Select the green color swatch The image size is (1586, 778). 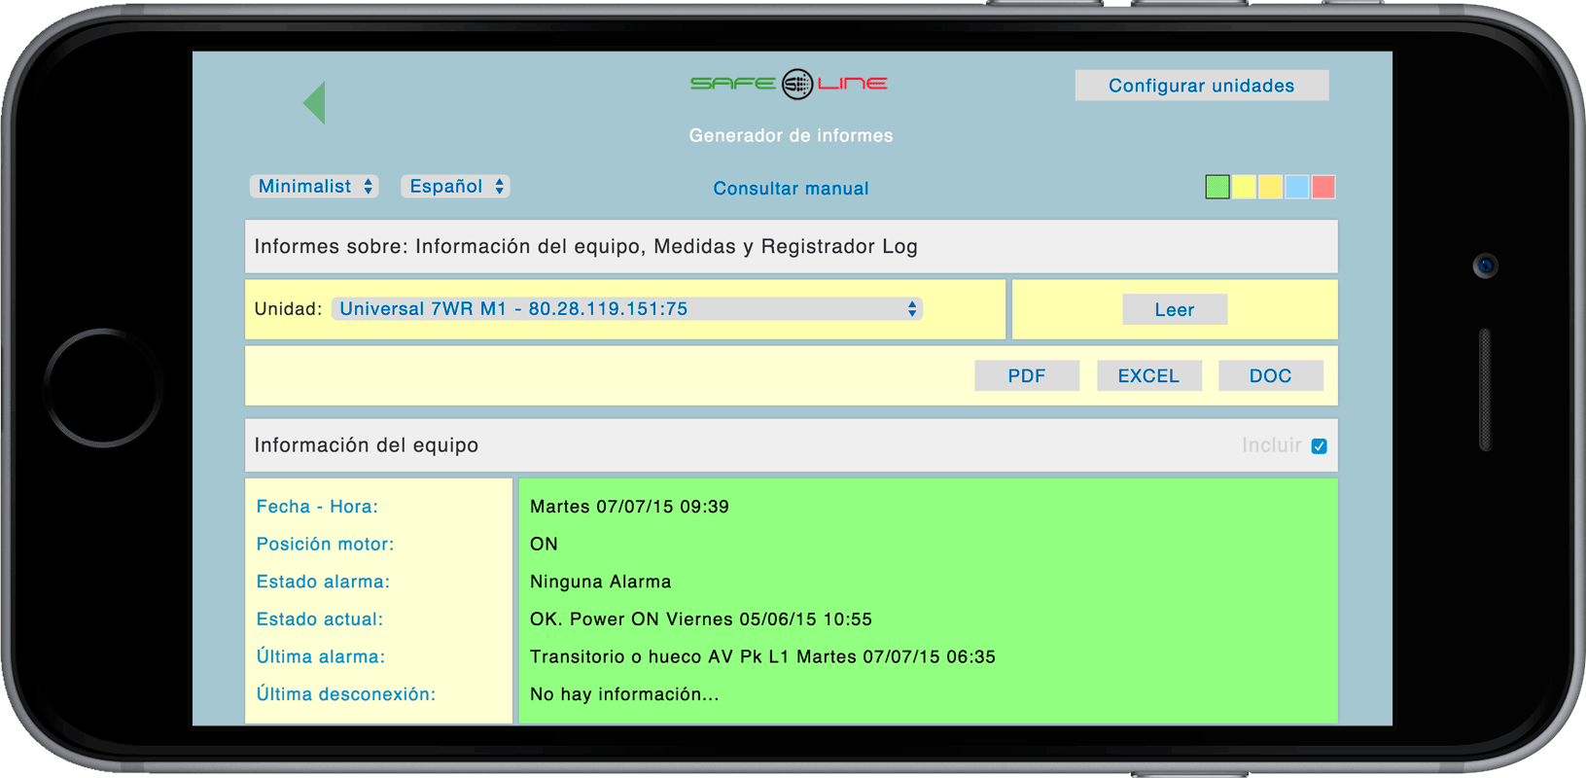(1217, 187)
